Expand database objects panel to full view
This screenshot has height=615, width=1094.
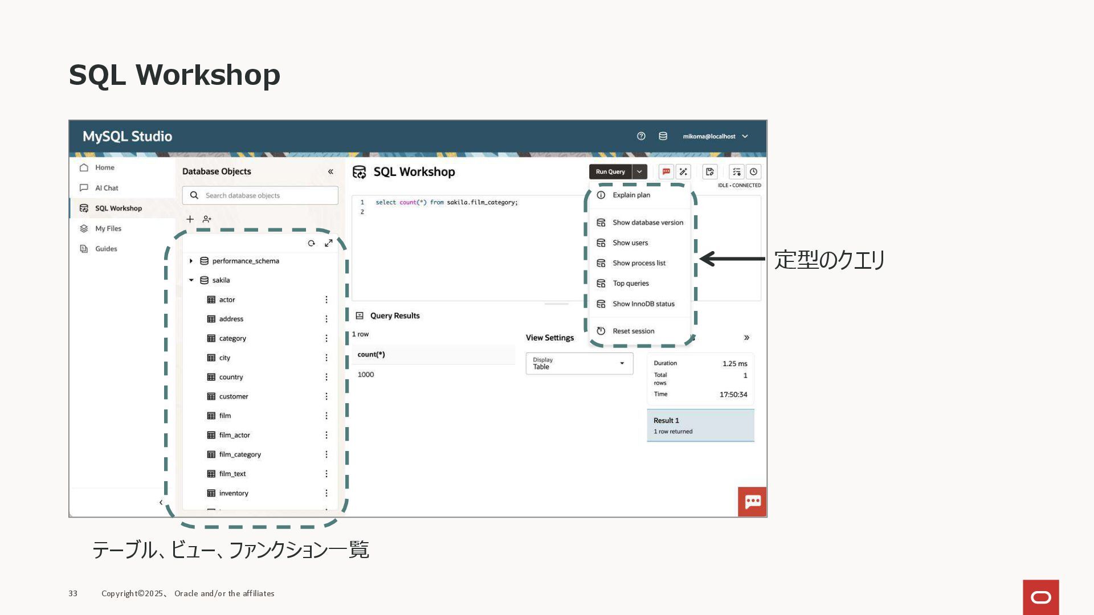tap(329, 243)
